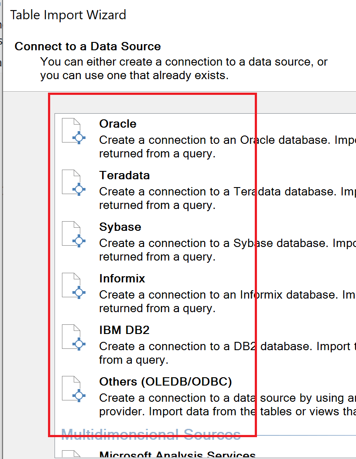Choose the Others (OLEDB/ODBC) entry title
The image size is (356, 459).
click(x=165, y=382)
